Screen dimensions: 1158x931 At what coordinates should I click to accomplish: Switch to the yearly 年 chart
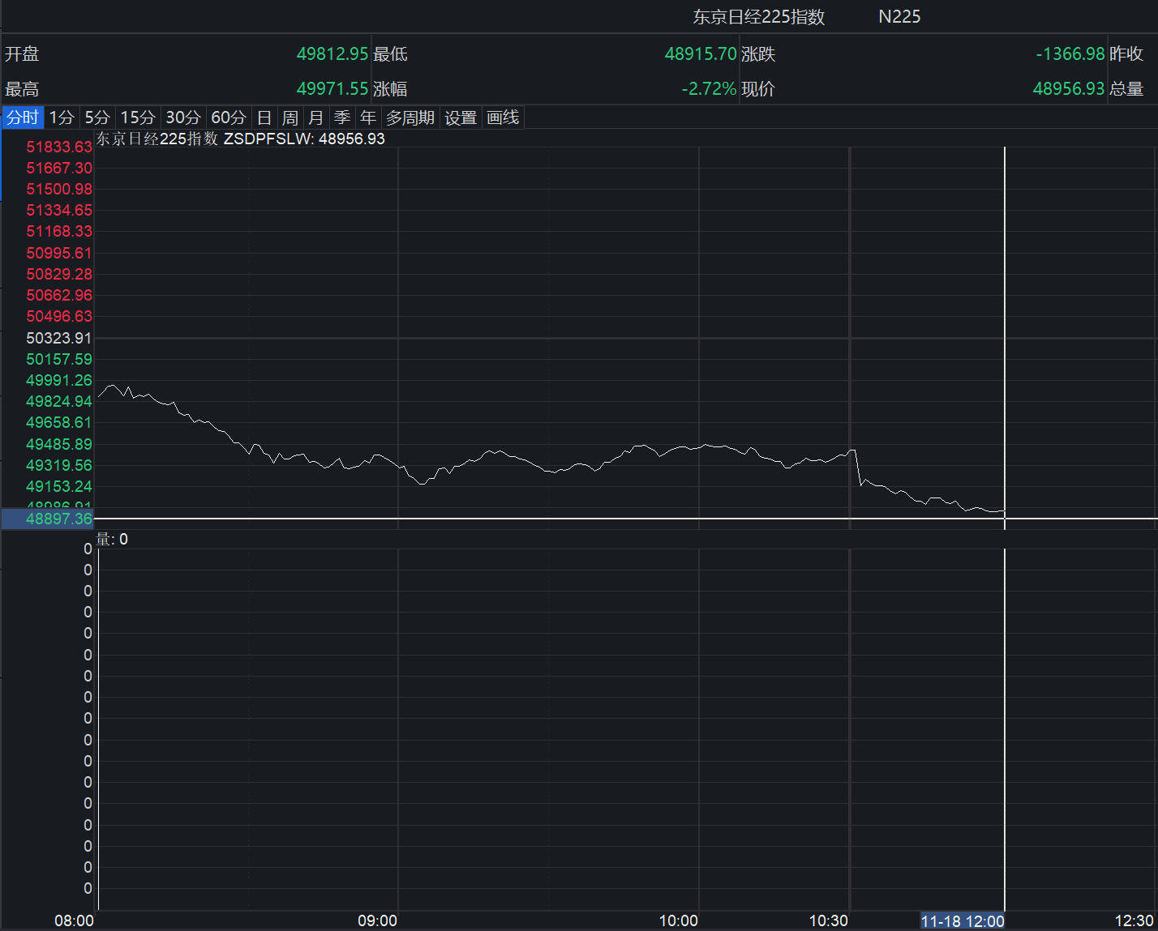[x=368, y=117]
